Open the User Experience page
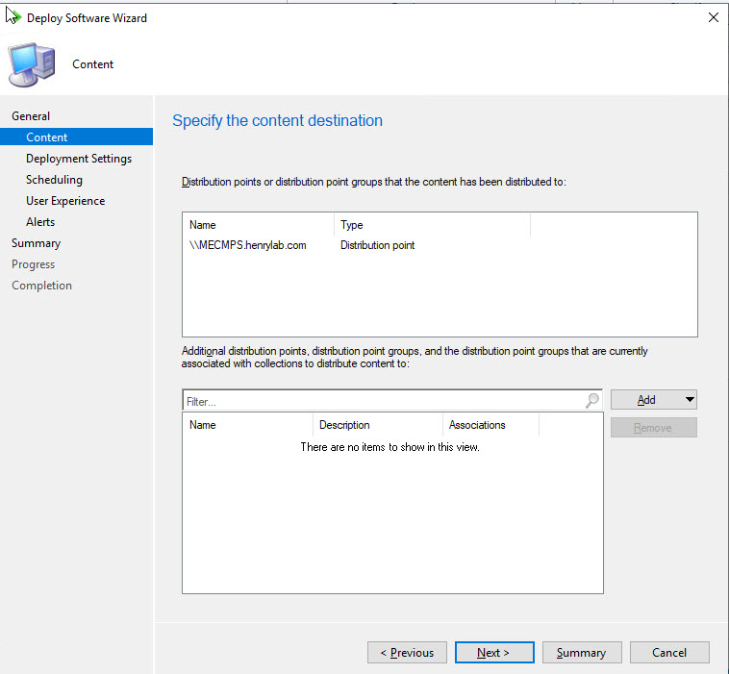729x674 pixels. click(x=65, y=201)
